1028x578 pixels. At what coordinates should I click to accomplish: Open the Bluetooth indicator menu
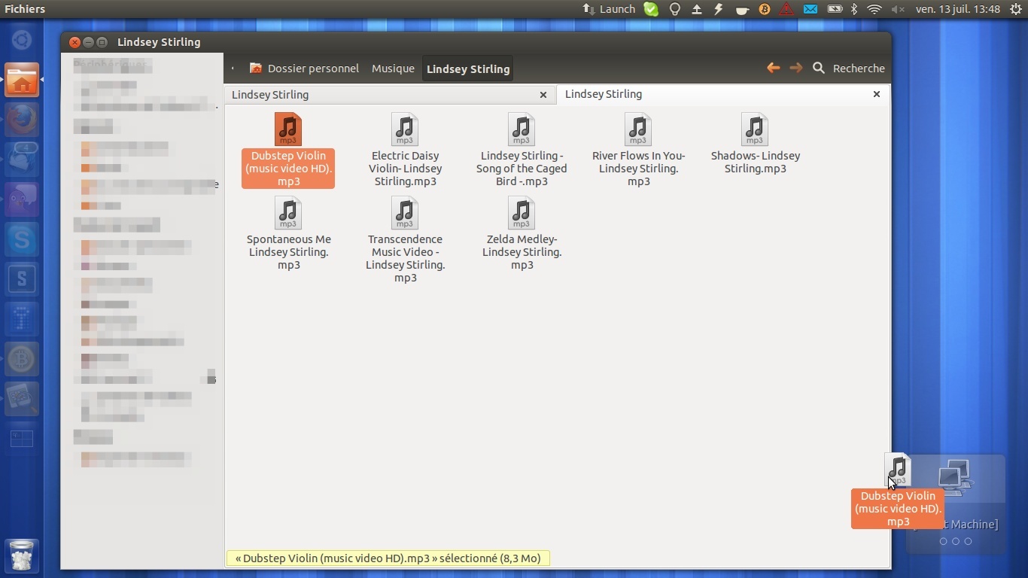[854, 9]
